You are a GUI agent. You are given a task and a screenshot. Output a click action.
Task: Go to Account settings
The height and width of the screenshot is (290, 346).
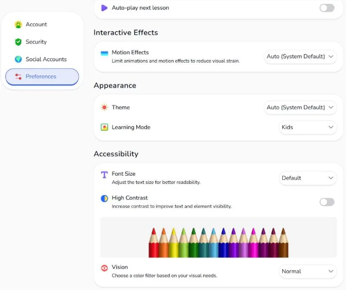(42, 25)
